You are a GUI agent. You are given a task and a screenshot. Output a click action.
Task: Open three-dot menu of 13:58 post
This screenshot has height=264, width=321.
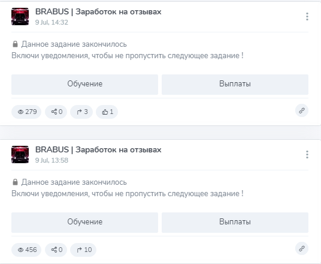click(x=307, y=155)
